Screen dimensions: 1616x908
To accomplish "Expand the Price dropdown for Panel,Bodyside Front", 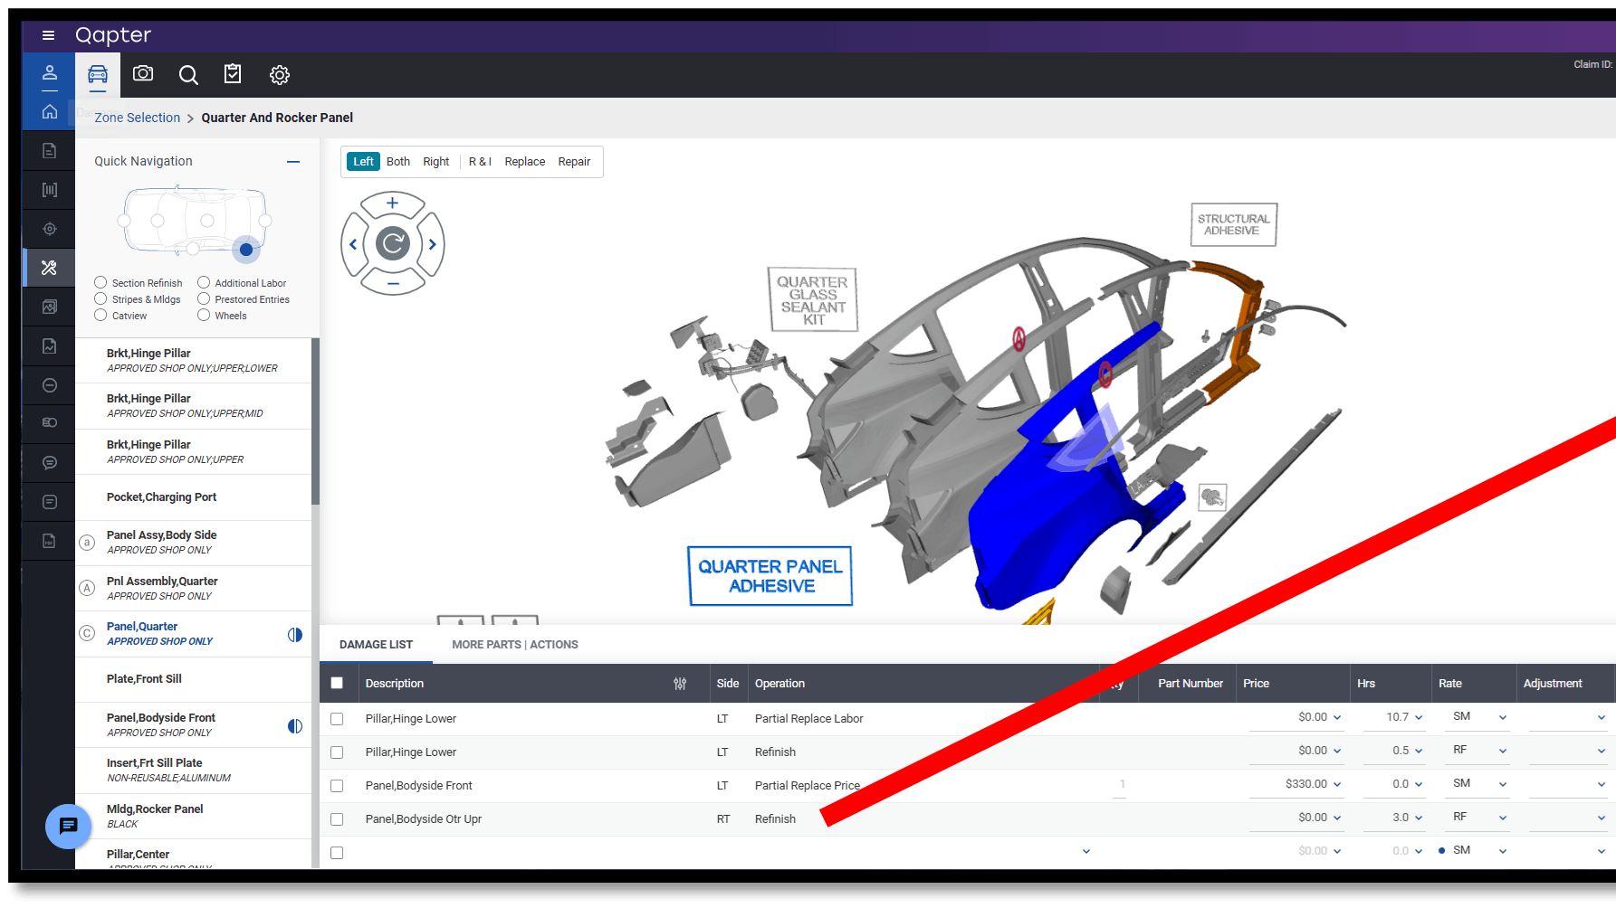I will point(1337,785).
